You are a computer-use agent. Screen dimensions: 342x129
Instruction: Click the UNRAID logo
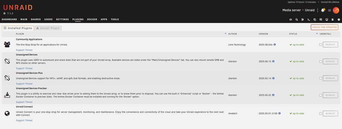click(x=18, y=8)
